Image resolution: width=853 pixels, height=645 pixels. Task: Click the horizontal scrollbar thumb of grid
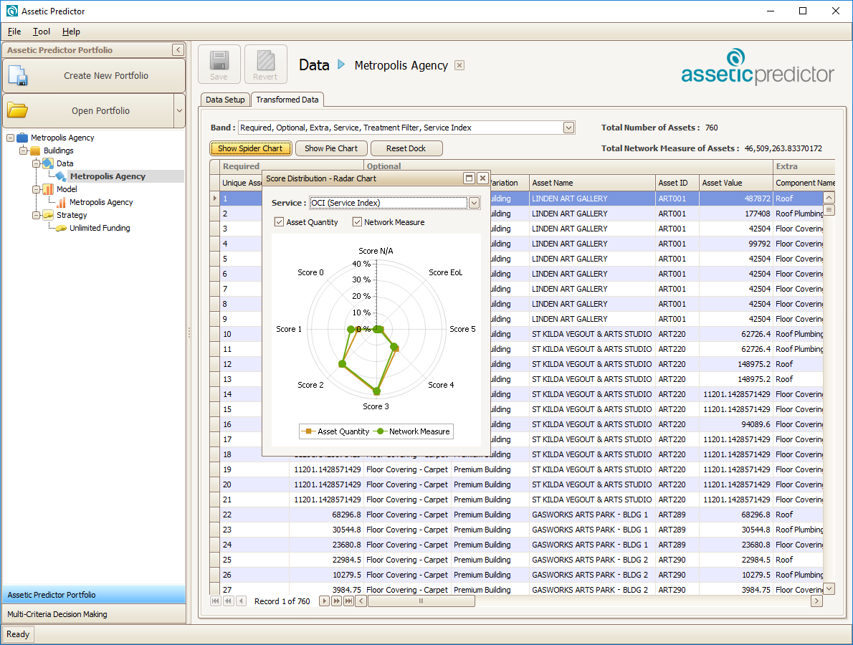pos(421,601)
